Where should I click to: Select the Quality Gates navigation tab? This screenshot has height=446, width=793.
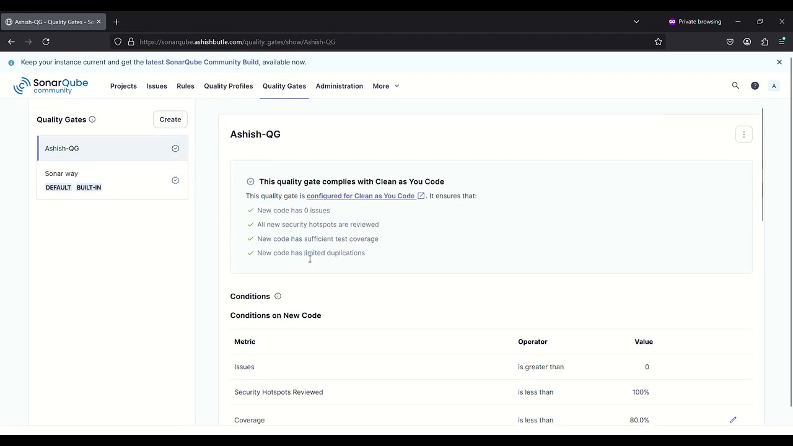click(284, 86)
